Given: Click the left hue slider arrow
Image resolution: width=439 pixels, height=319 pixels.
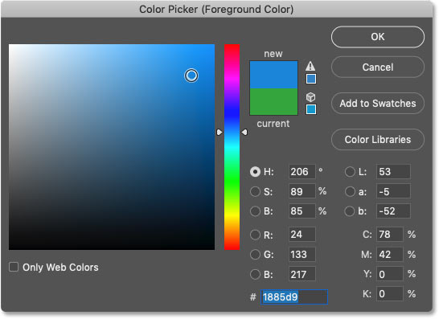Looking at the screenshot, I should click(219, 132).
